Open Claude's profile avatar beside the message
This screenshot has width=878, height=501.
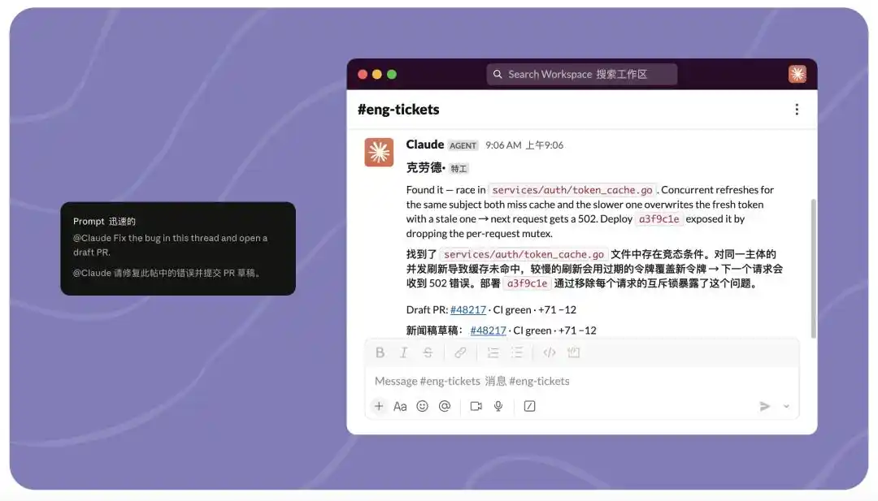pos(379,152)
